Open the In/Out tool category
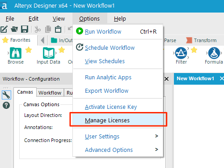Viewport: 224px width, 168px height. 62,40
